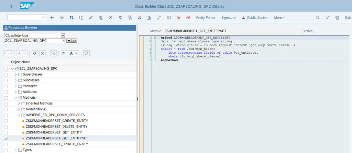
Task: Open the Favorites star dropdown arrow
Action: pos(77,53)
